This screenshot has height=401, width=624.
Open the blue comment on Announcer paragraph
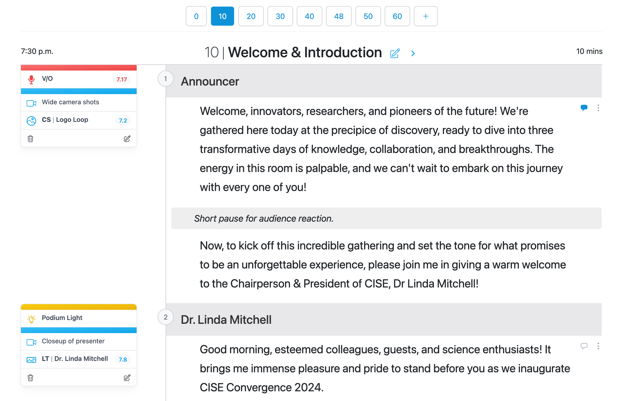584,108
